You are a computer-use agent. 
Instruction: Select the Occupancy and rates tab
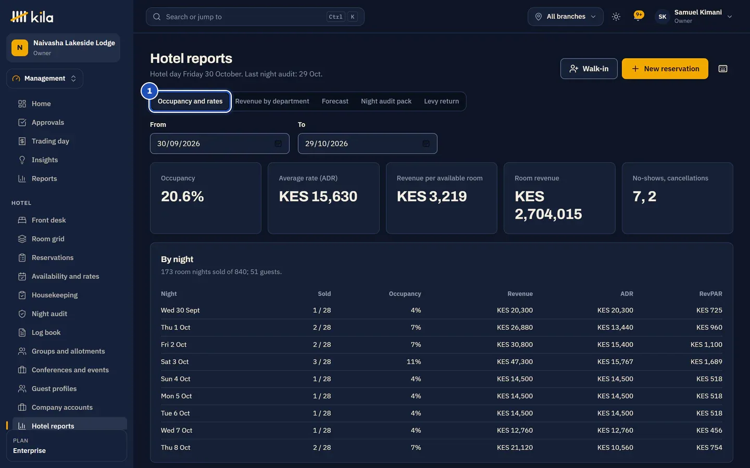[190, 101]
